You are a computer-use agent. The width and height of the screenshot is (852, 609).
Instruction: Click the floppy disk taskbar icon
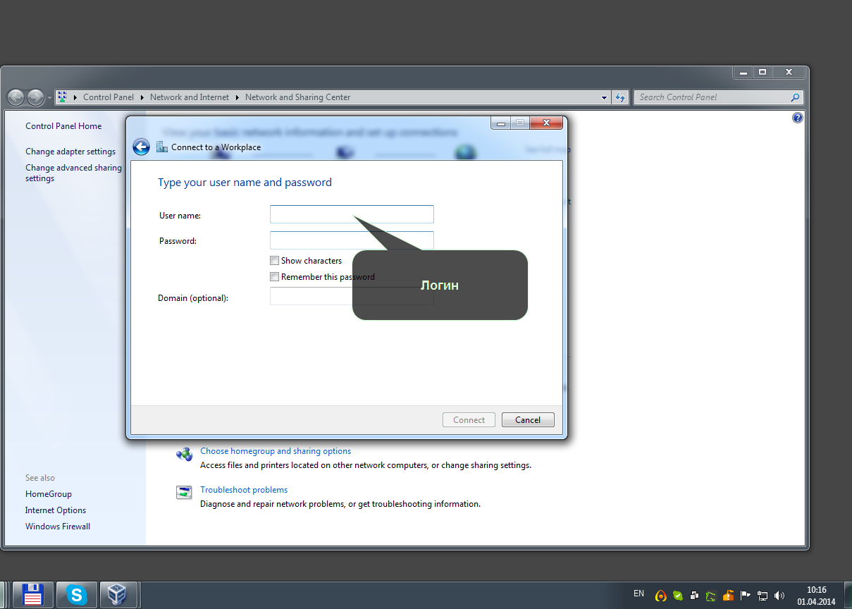tap(33, 595)
